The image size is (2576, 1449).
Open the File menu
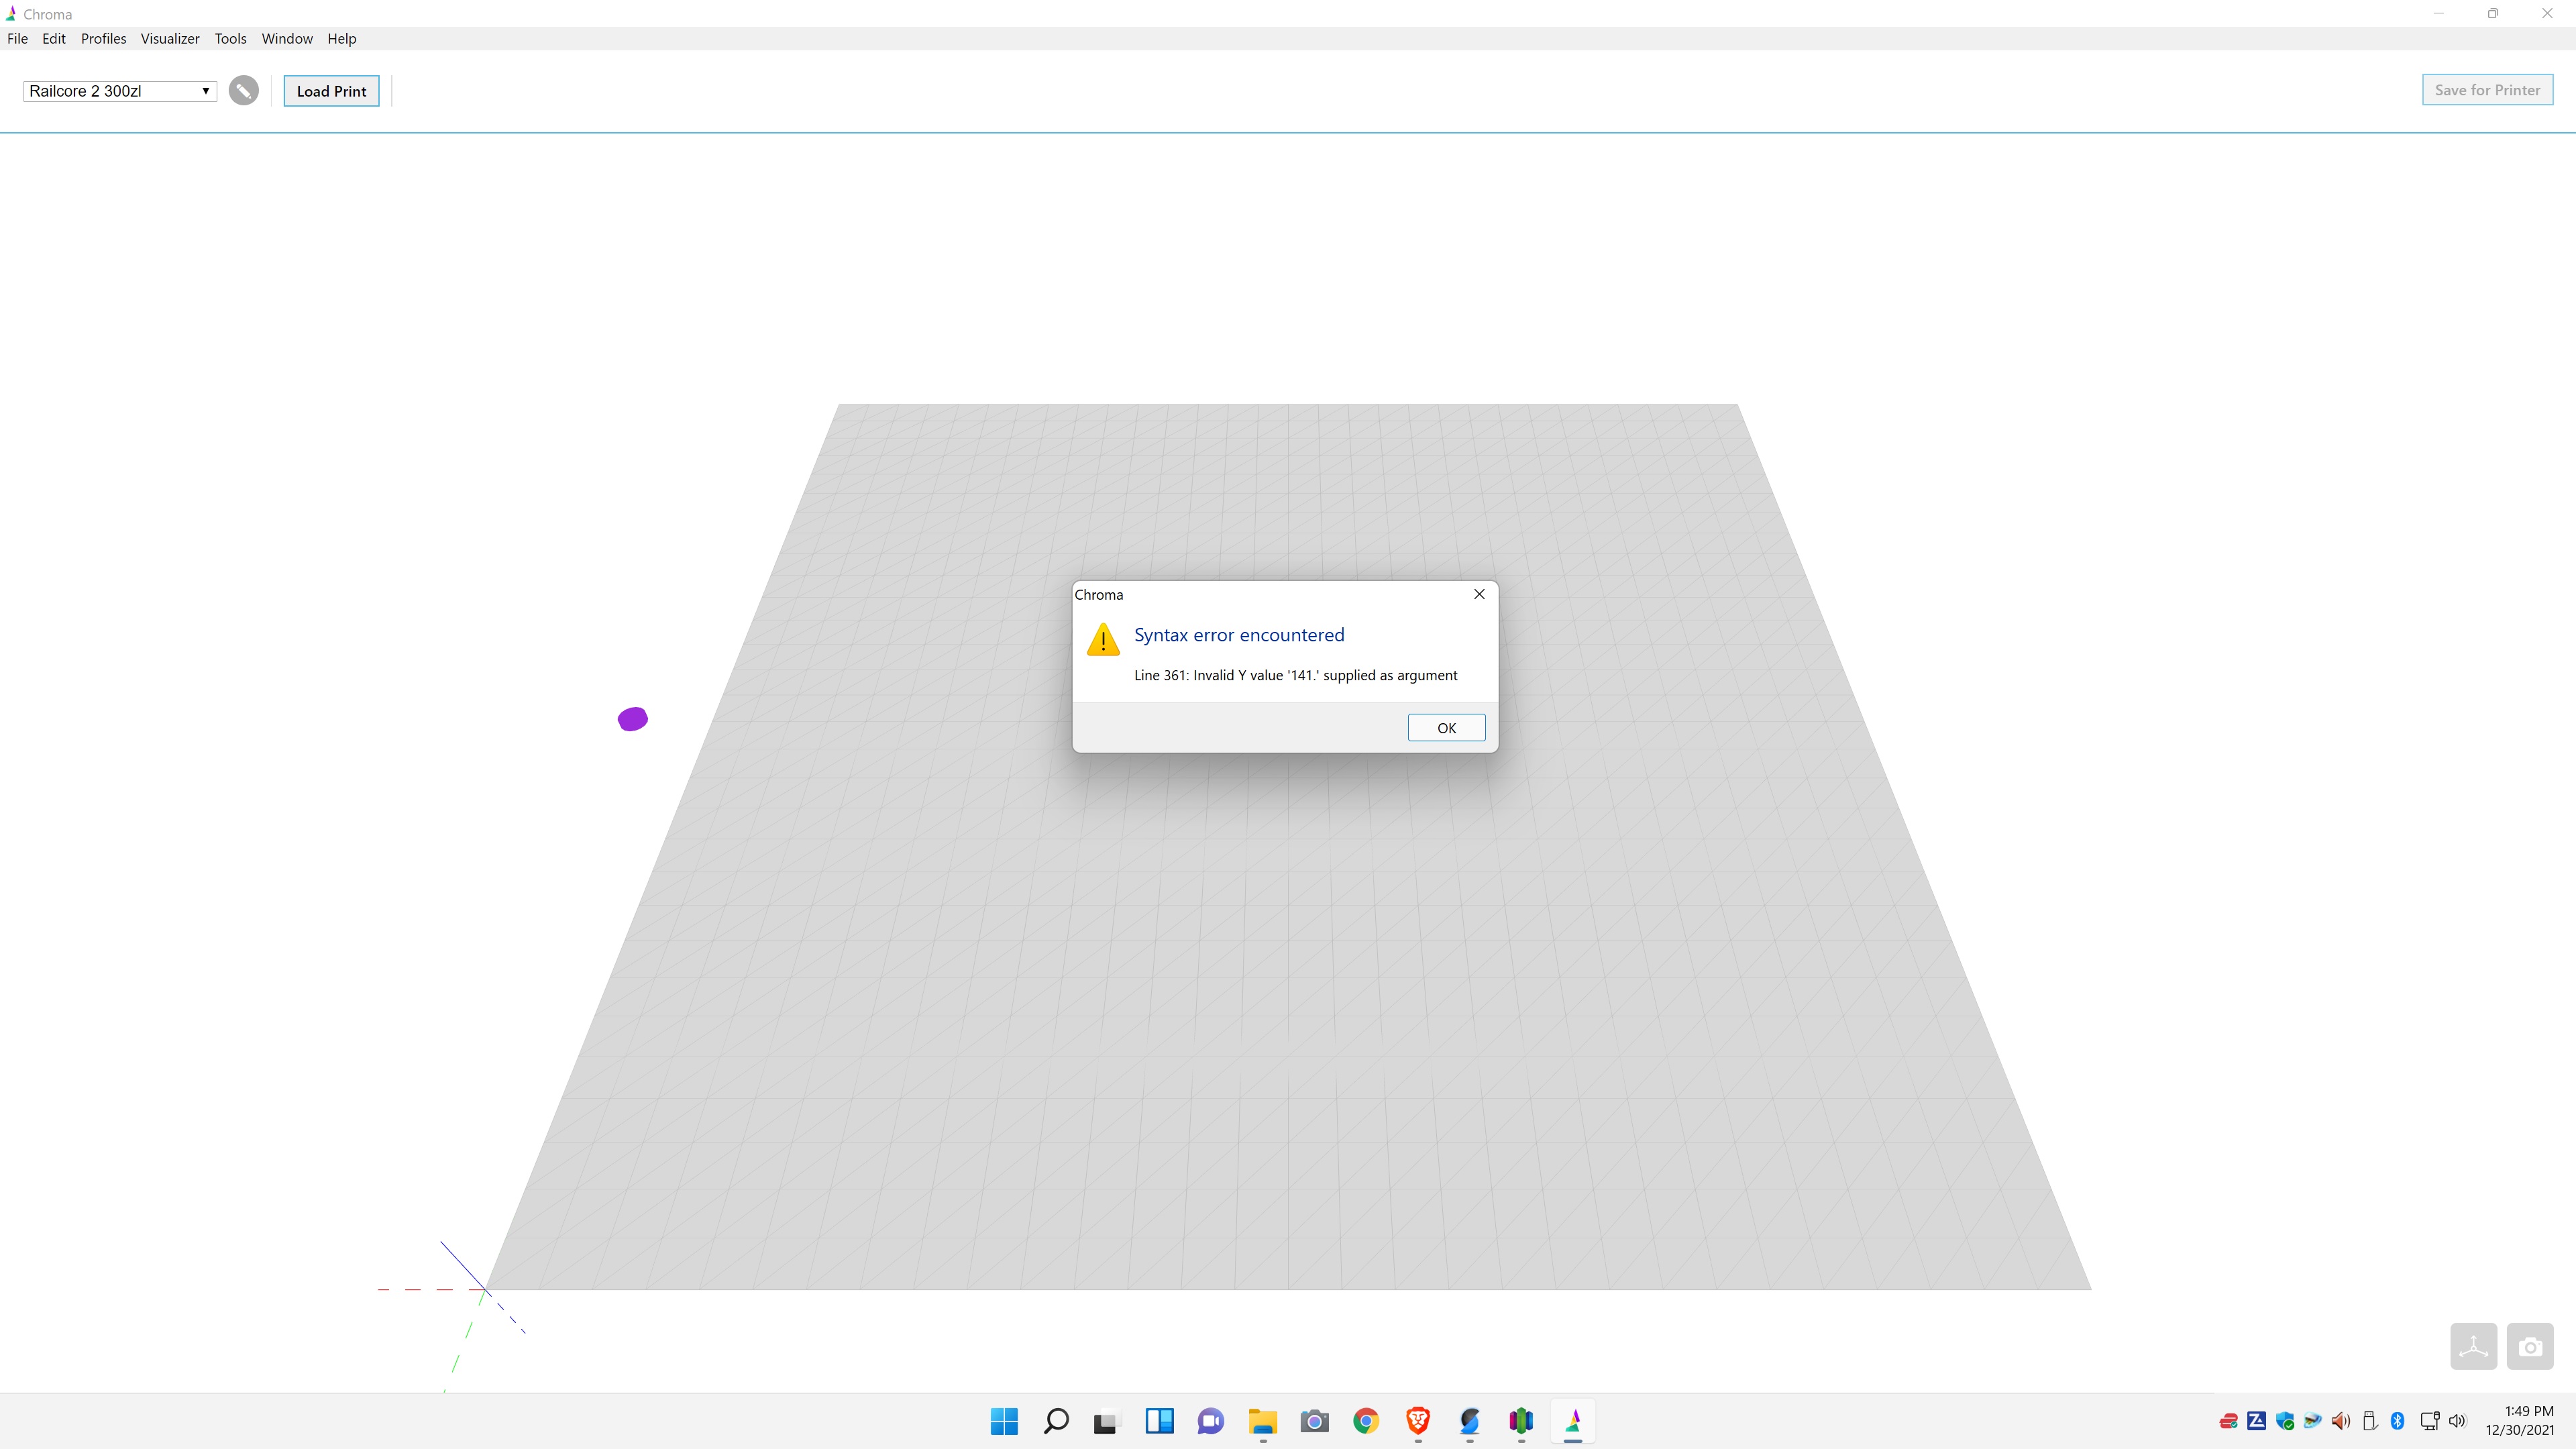(17, 38)
